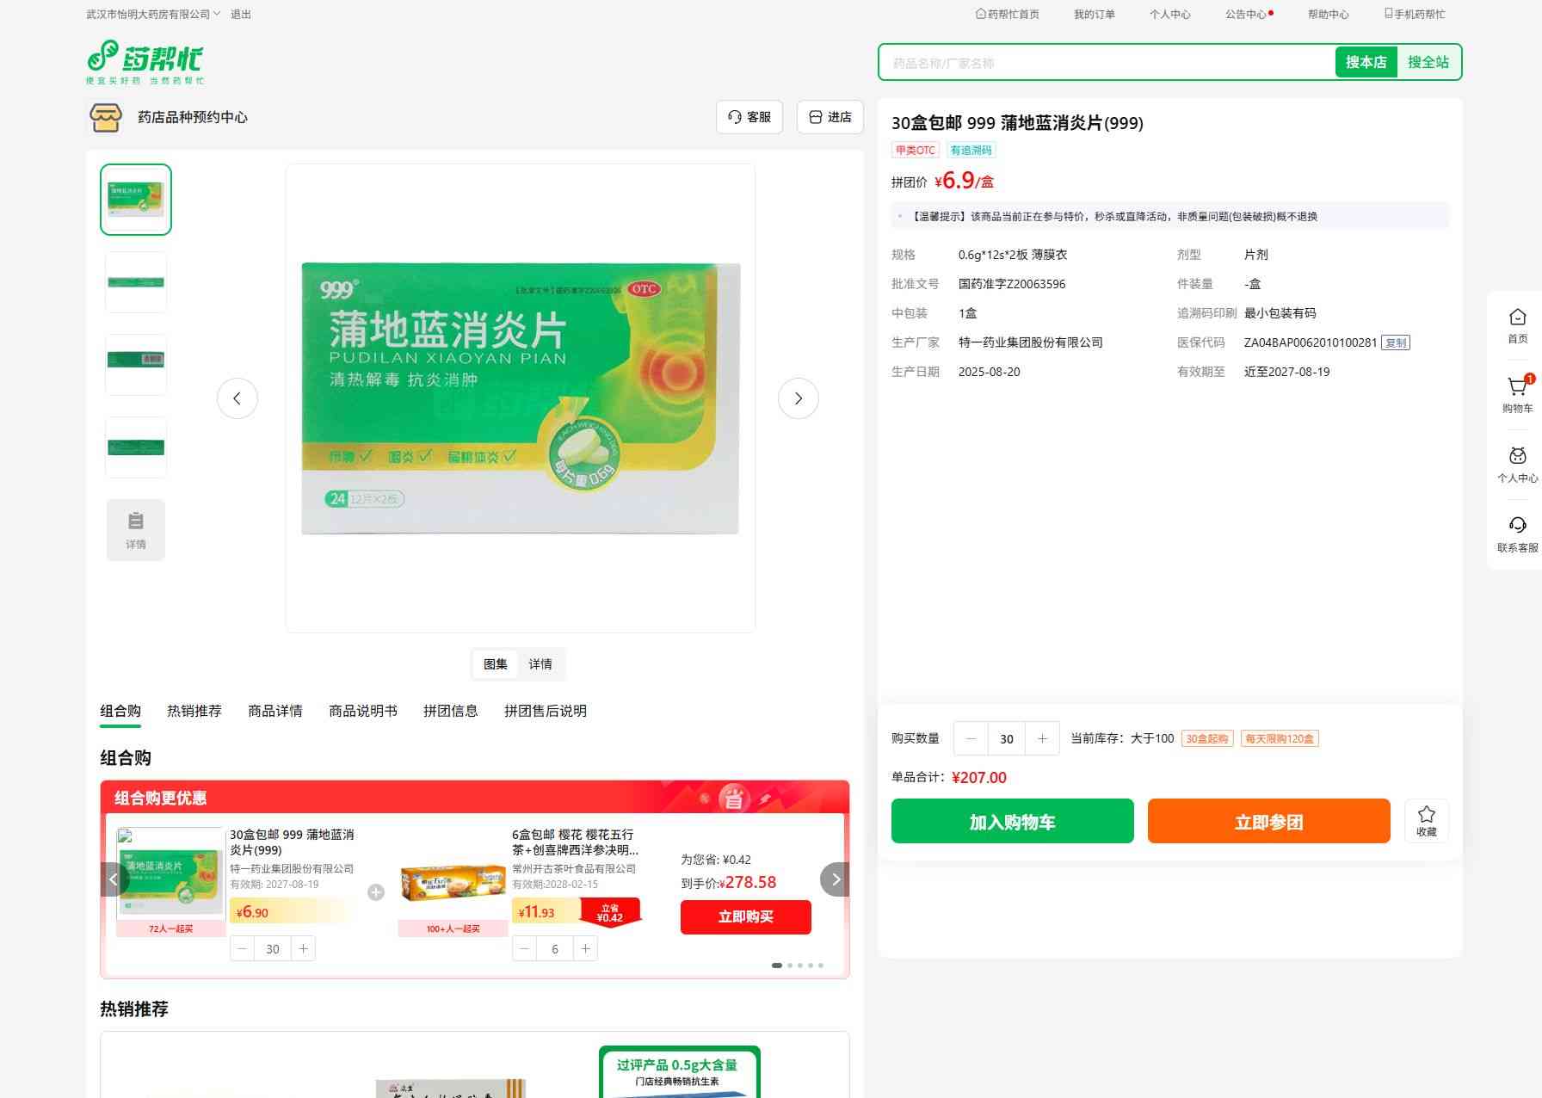This screenshot has width=1542, height=1098.
Task: Open the 商品说明书 tab
Action: coord(363,711)
